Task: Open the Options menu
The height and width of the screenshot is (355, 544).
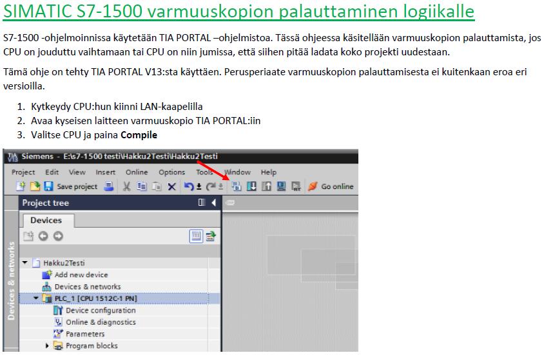Action: tap(171, 172)
